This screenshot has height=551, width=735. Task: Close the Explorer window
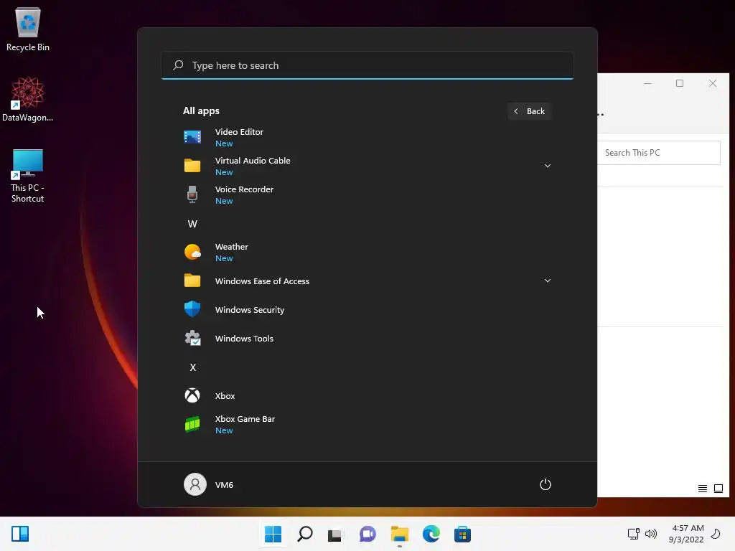713,83
